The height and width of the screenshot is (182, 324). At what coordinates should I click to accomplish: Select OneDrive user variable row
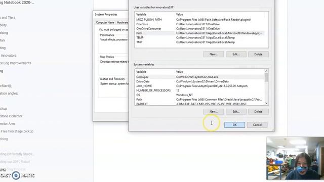(x=199, y=24)
